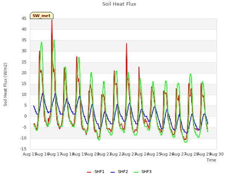Click the Time axis label
The image size is (239, 179).
point(211,160)
